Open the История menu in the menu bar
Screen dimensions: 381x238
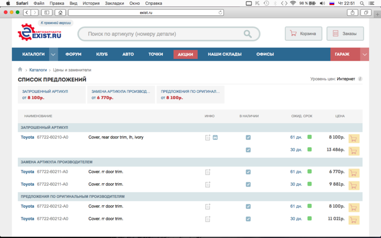[x=91, y=3]
